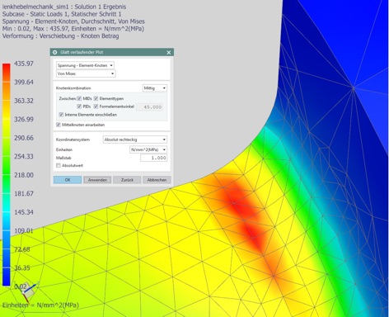
Task: Expand the Knotenkombination Mittig dropdown
Action: tap(155, 88)
